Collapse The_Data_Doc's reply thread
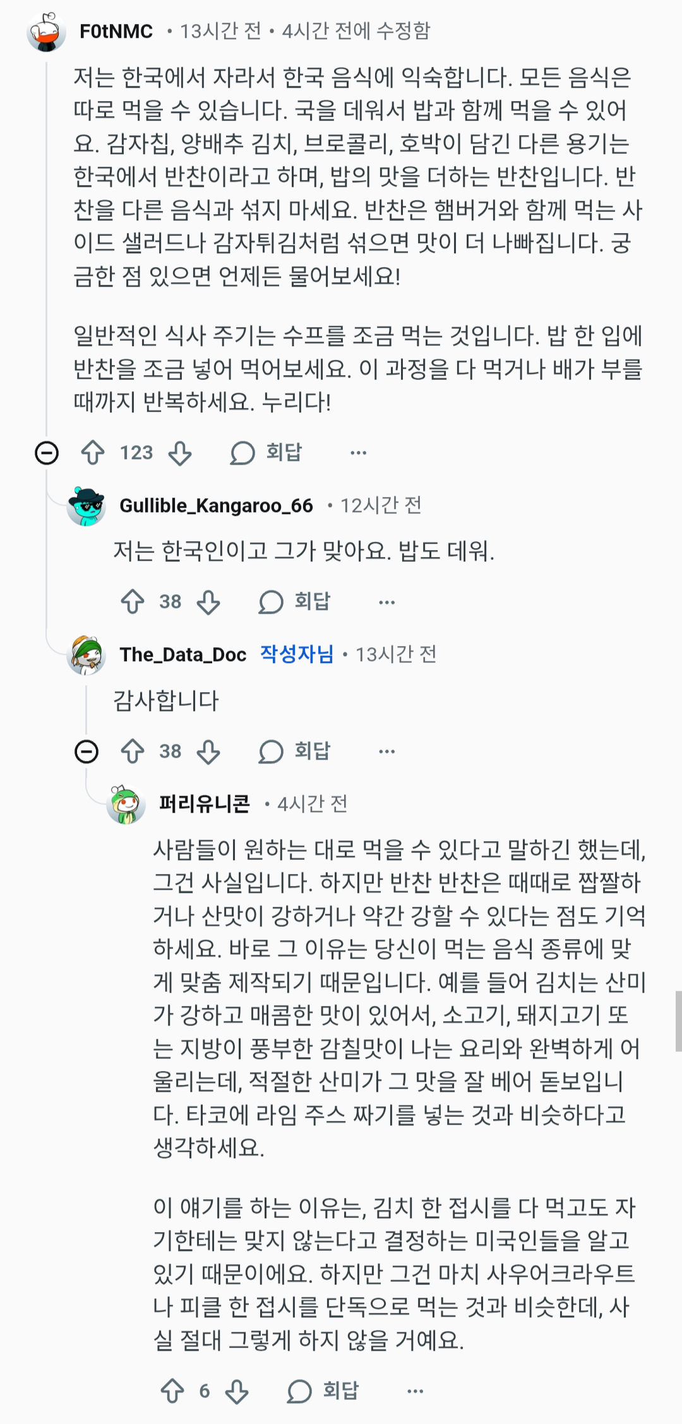This screenshot has height=1424, width=682. pos(87,751)
